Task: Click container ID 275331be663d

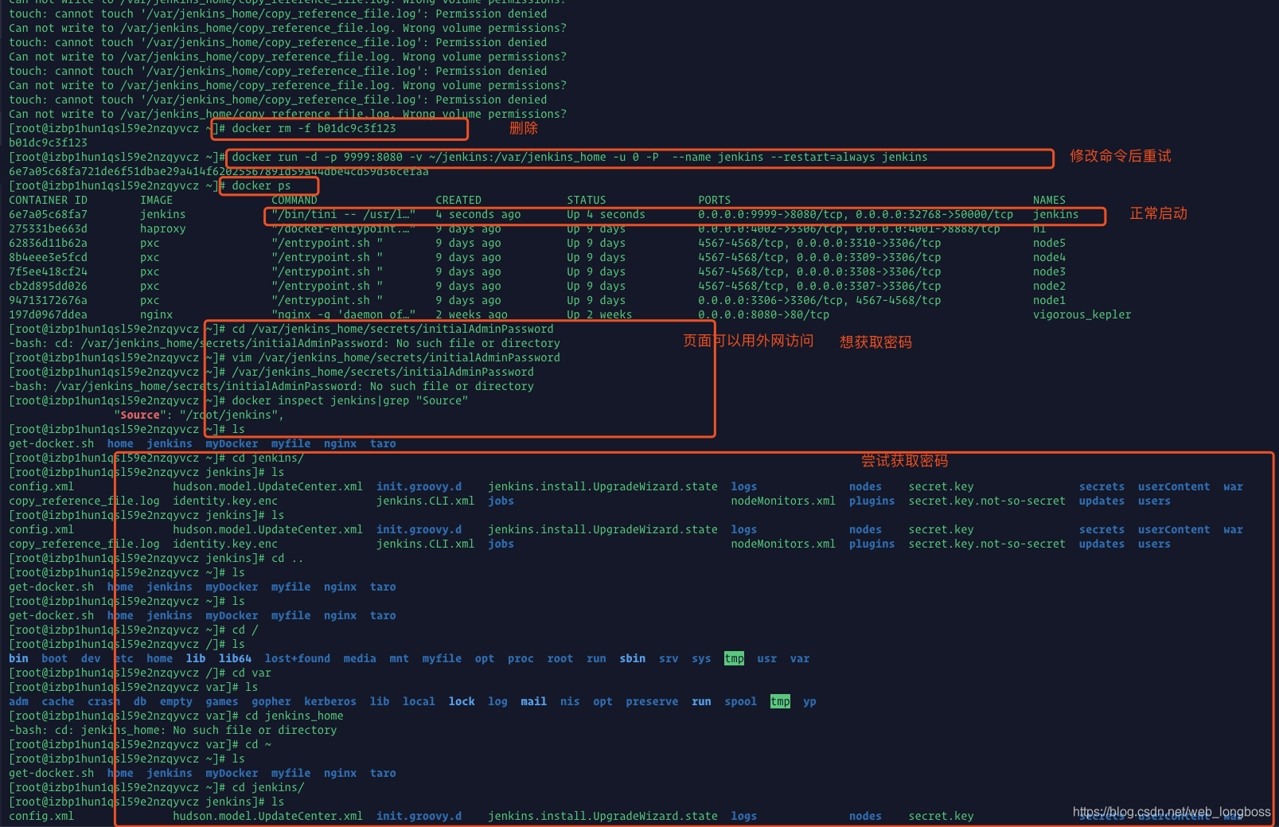Action: [48, 228]
